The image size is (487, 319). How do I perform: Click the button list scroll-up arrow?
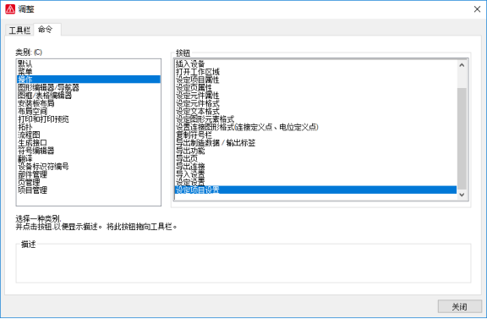click(x=462, y=65)
